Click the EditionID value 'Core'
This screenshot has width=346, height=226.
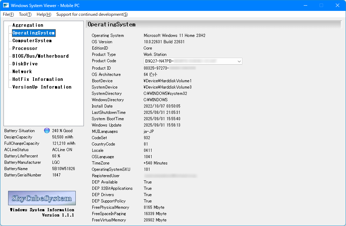(148, 48)
